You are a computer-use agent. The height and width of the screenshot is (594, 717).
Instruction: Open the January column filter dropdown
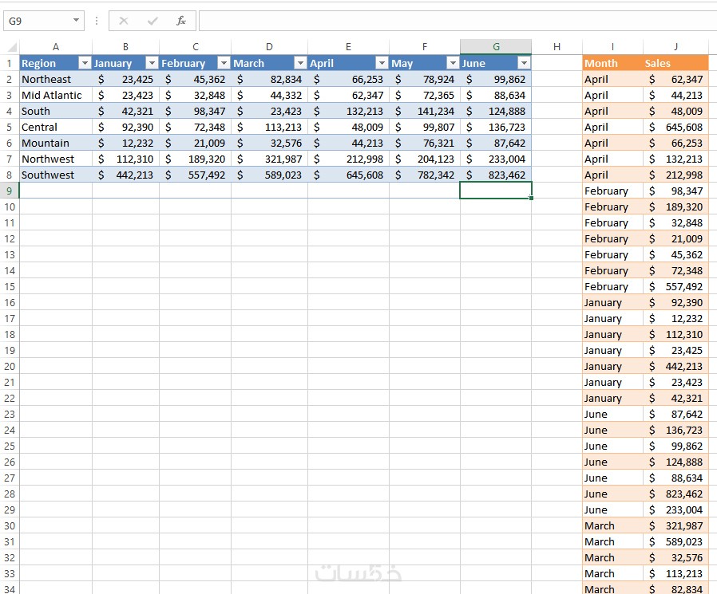pos(152,63)
